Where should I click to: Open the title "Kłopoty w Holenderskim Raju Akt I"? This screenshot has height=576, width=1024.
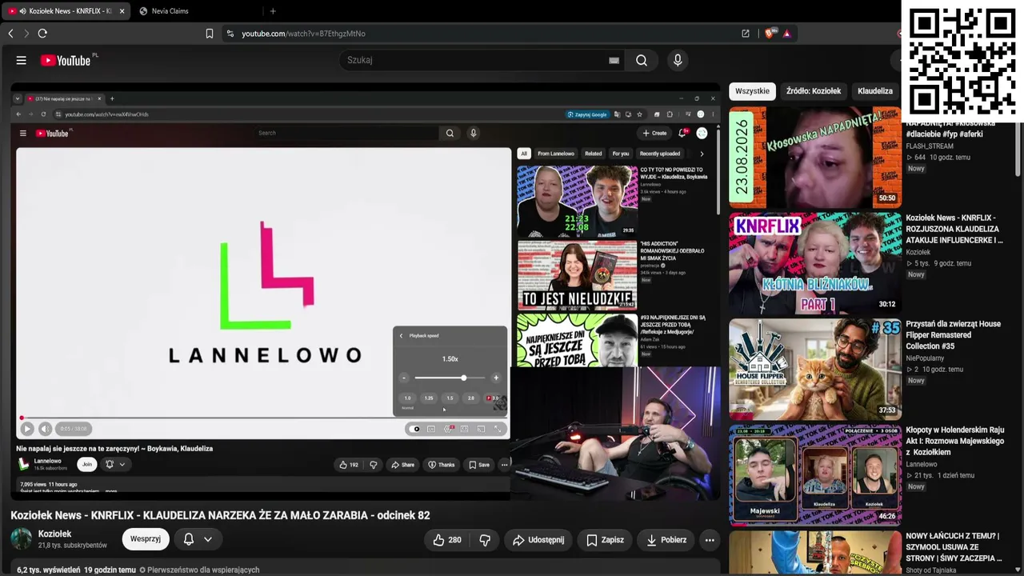coord(955,441)
